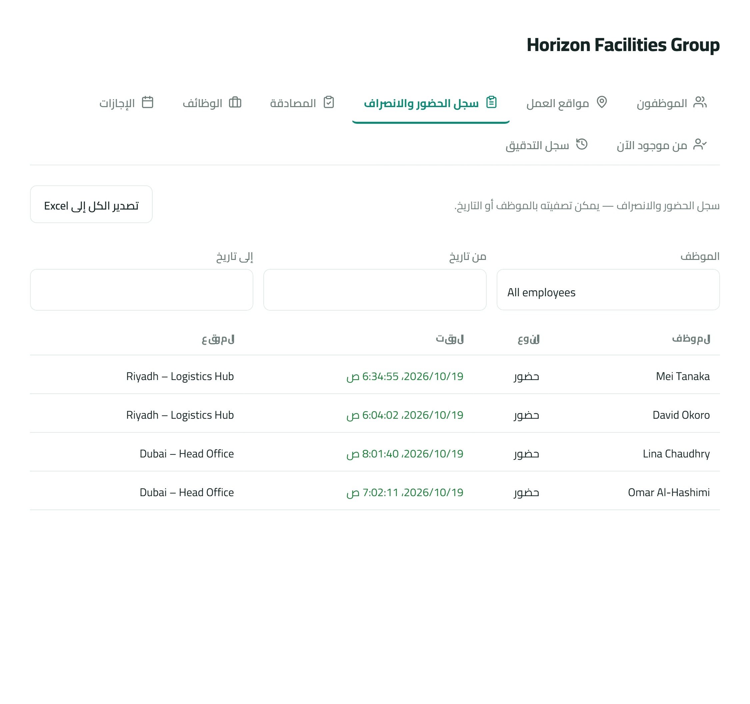
Task: Click the الوقت column header
Action: click(450, 339)
